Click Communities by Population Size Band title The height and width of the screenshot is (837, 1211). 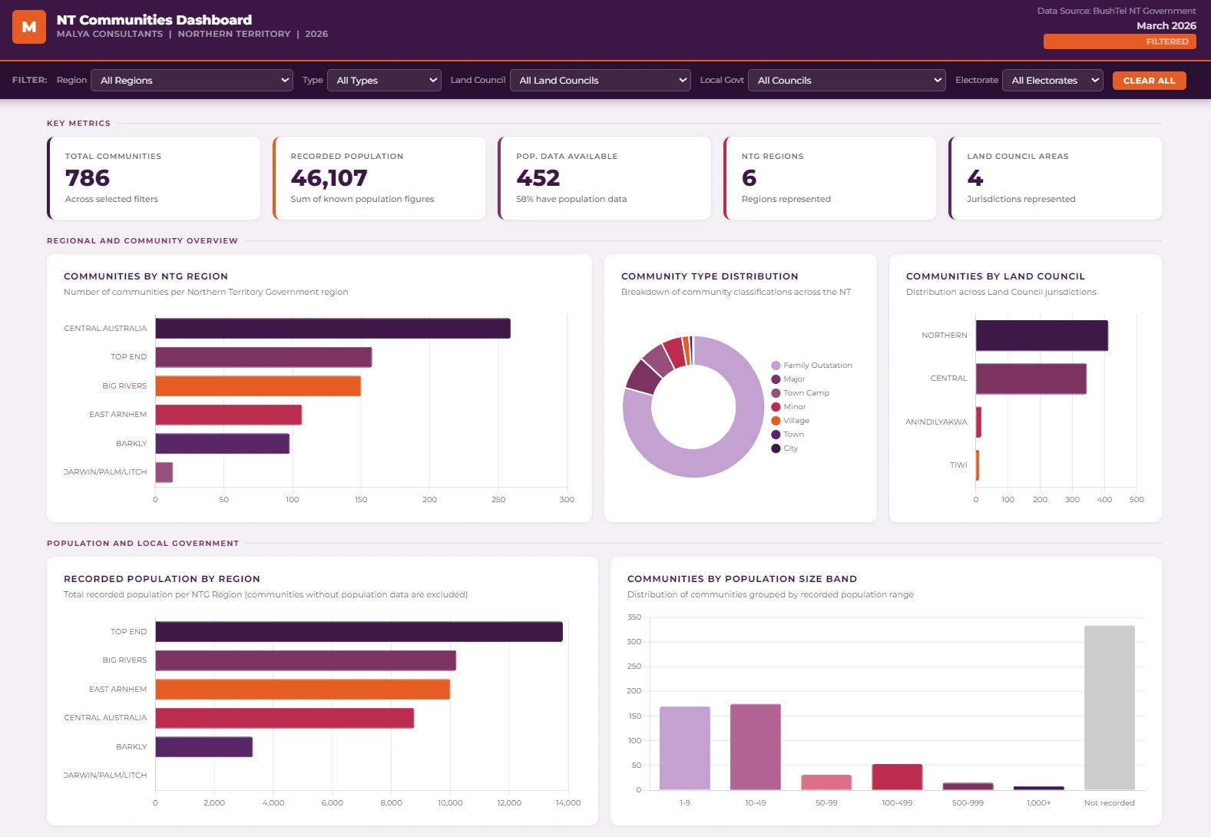(742, 579)
